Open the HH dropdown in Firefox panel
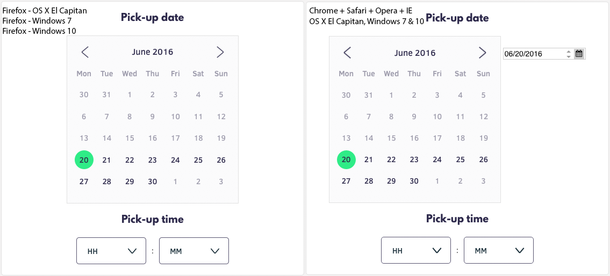The width and height of the screenshot is (610, 276). click(111, 251)
